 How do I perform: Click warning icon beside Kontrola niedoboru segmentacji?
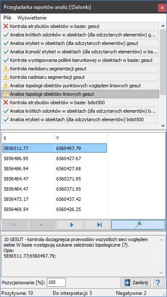[6, 69]
